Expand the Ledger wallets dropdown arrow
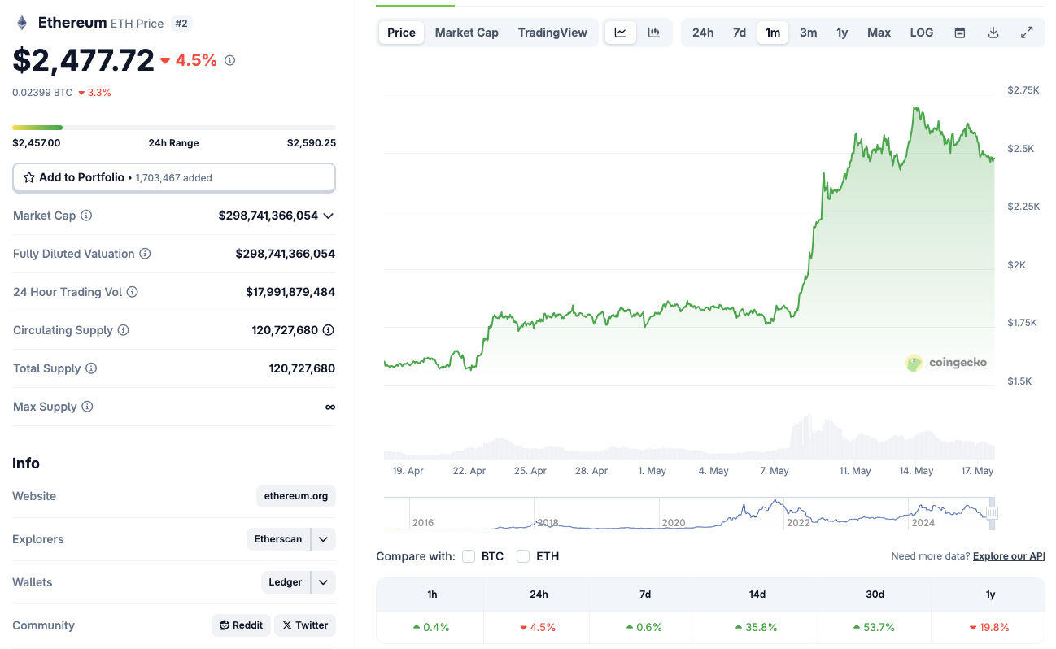Image resolution: width=1056 pixels, height=649 pixels. (x=323, y=582)
